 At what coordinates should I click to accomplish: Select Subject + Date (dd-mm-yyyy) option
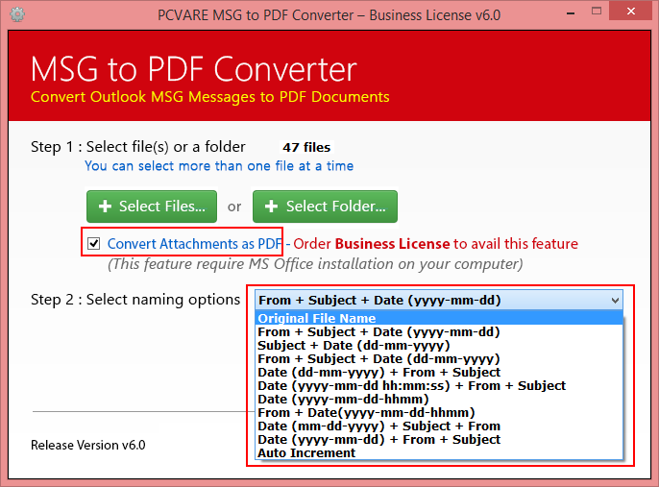pos(439,346)
